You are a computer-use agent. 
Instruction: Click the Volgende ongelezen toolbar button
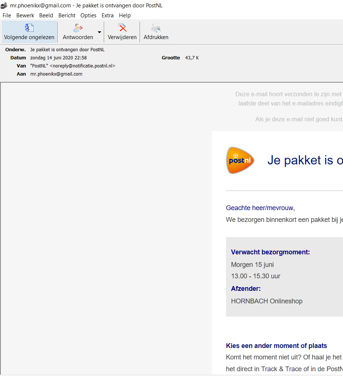pos(29,32)
